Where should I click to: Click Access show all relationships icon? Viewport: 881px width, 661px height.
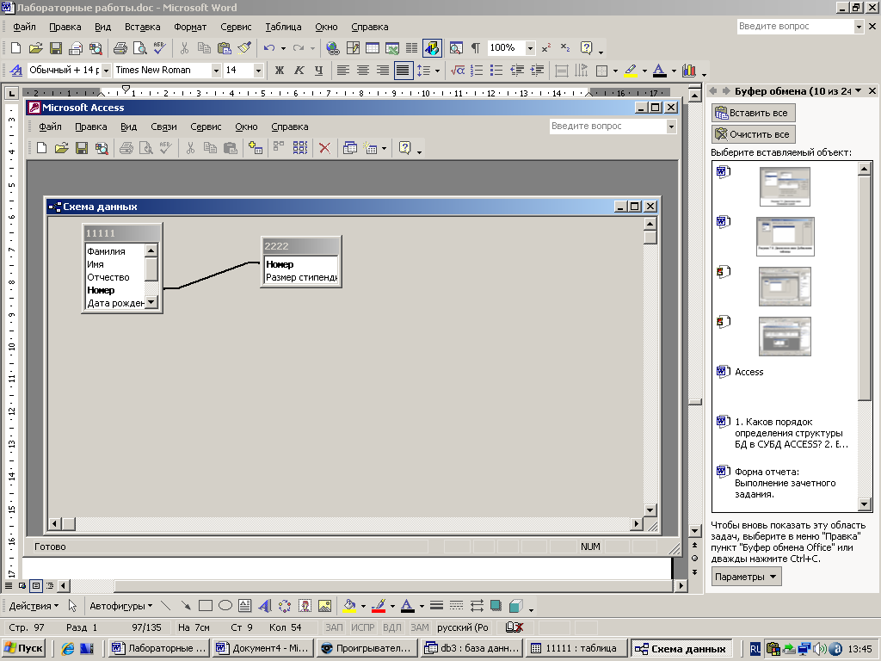coord(300,148)
